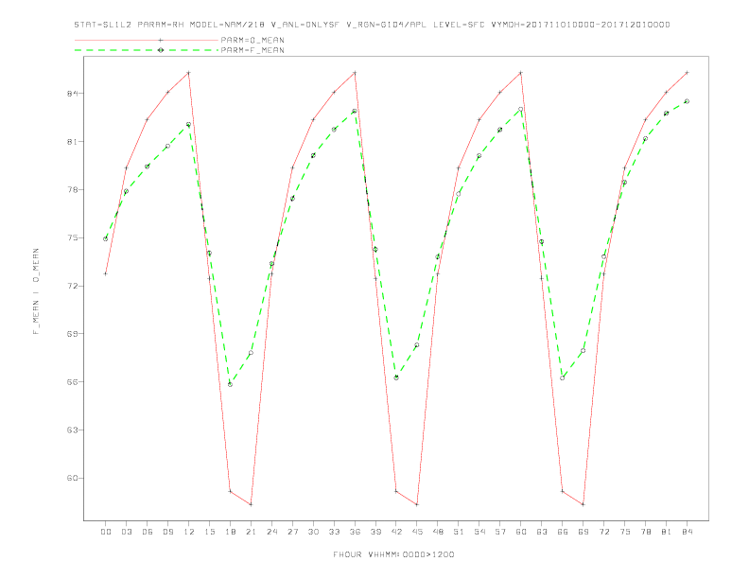The width and height of the screenshot is (749, 579).
Task: Click forecast hour label 54 on x-axis
Action: coord(479,532)
